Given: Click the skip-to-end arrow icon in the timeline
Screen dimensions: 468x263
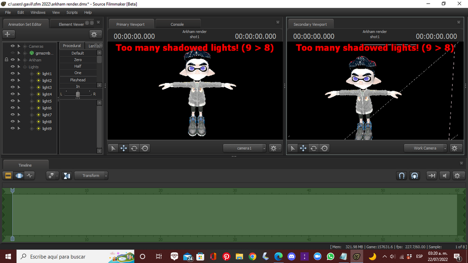Looking at the screenshot, I should 432,176.
